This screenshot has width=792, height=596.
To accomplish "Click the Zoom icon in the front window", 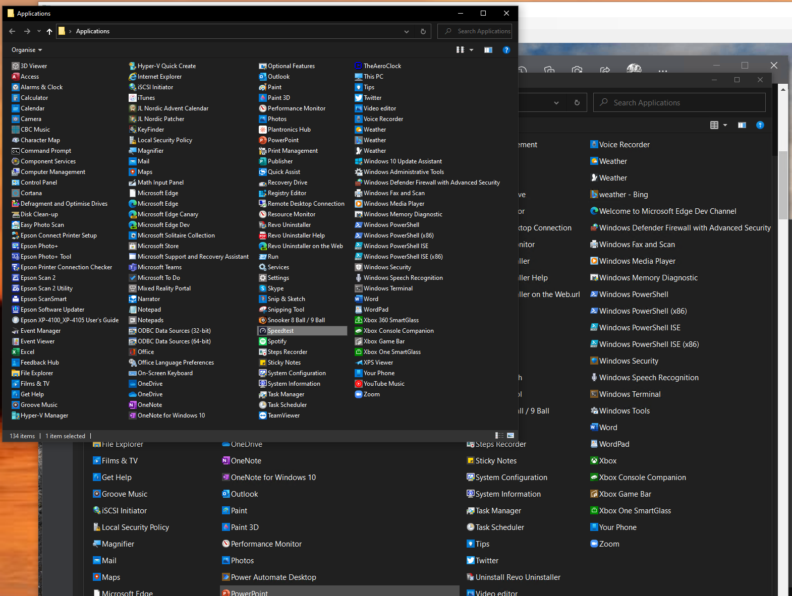I will [359, 394].
